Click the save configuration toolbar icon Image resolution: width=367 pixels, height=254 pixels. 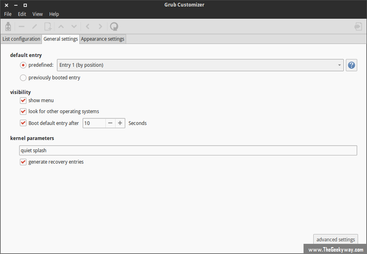[x=8, y=26]
